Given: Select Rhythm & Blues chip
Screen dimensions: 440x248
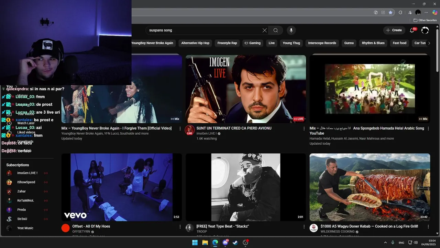Looking at the screenshot, I should [373, 43].
